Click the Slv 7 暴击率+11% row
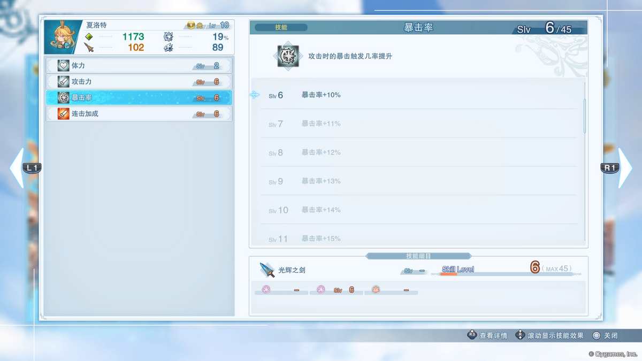The image size is (642, 361). click(x=418, y=124)
